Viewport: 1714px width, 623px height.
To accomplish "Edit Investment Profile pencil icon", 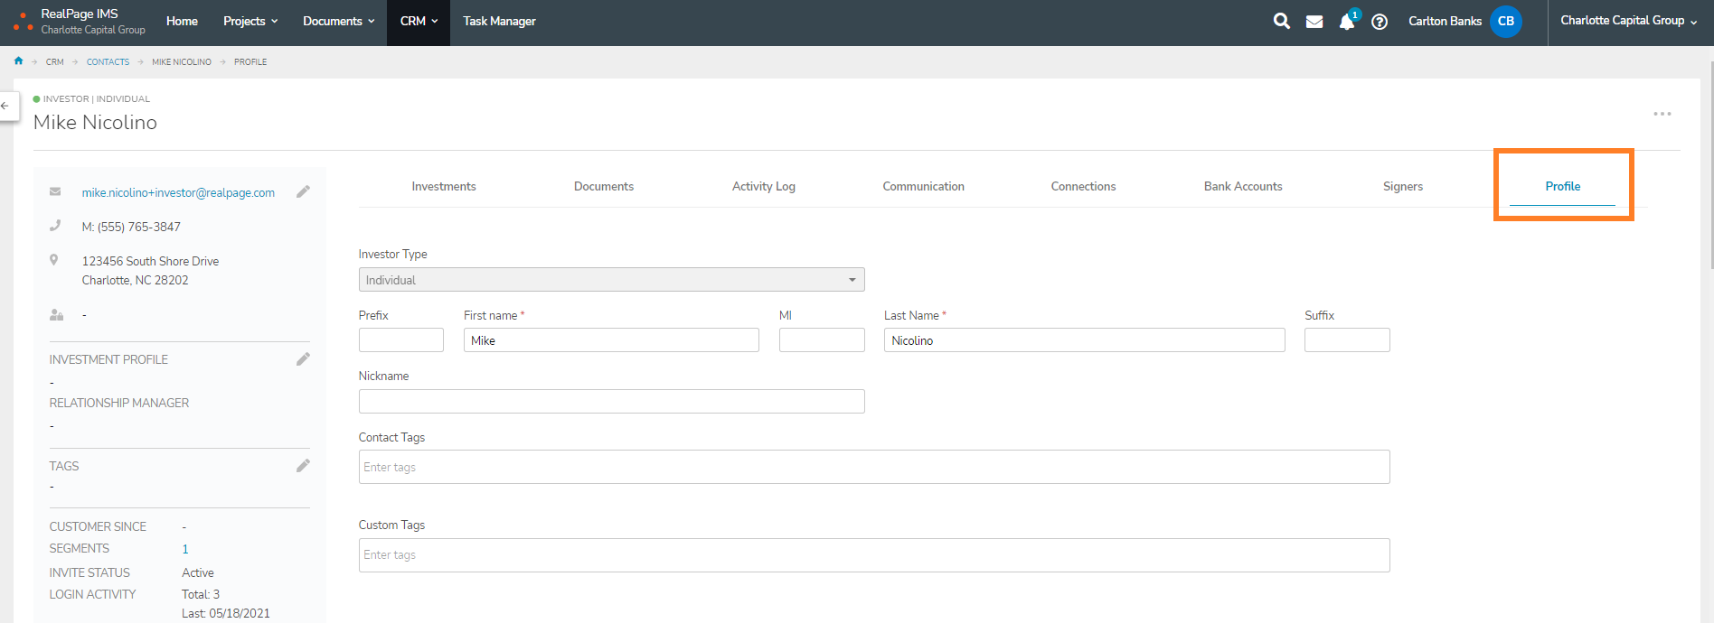I will [304, 359].
